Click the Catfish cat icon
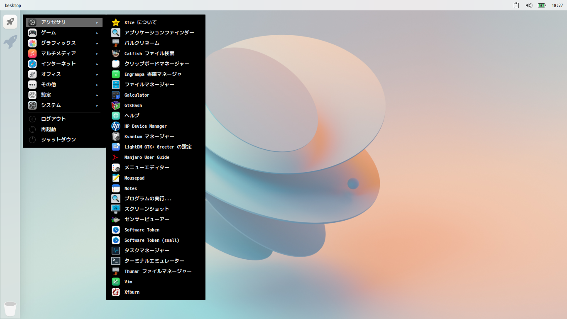Image resolution: width=567 pixels, height=319 pixels. click(x=116, y=54)
